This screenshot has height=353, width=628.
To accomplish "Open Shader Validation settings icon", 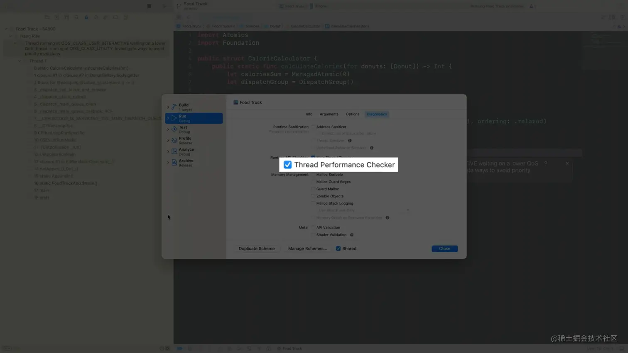I will [352, 235].
